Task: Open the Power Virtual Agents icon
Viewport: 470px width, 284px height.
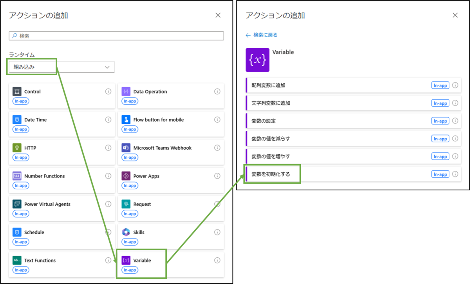Action: click(16, 204)
